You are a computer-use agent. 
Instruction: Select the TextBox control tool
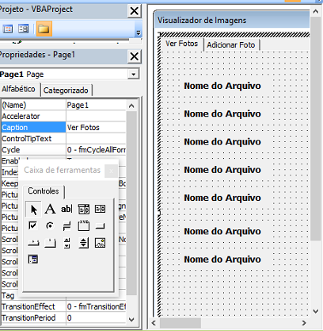click(x=66, y=209)
